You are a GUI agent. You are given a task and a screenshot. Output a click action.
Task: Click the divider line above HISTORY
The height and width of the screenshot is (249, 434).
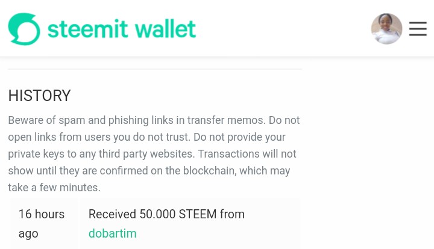coord(155,69)
